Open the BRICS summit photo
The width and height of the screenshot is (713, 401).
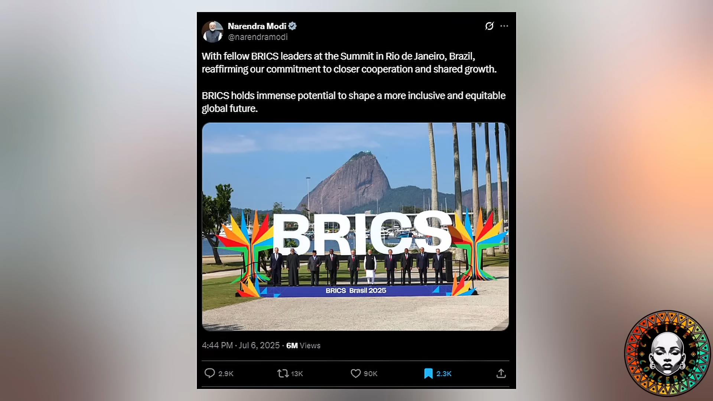tap(355, 226)
